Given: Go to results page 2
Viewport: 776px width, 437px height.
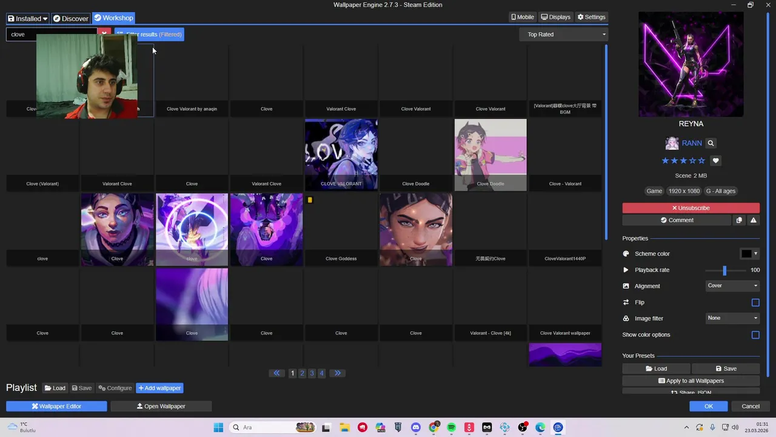Looking at the screenshot, I should [302, 373].
